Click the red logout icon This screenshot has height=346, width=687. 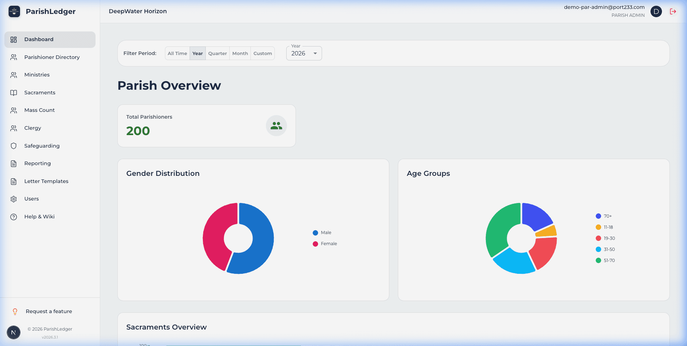(673, 11)
